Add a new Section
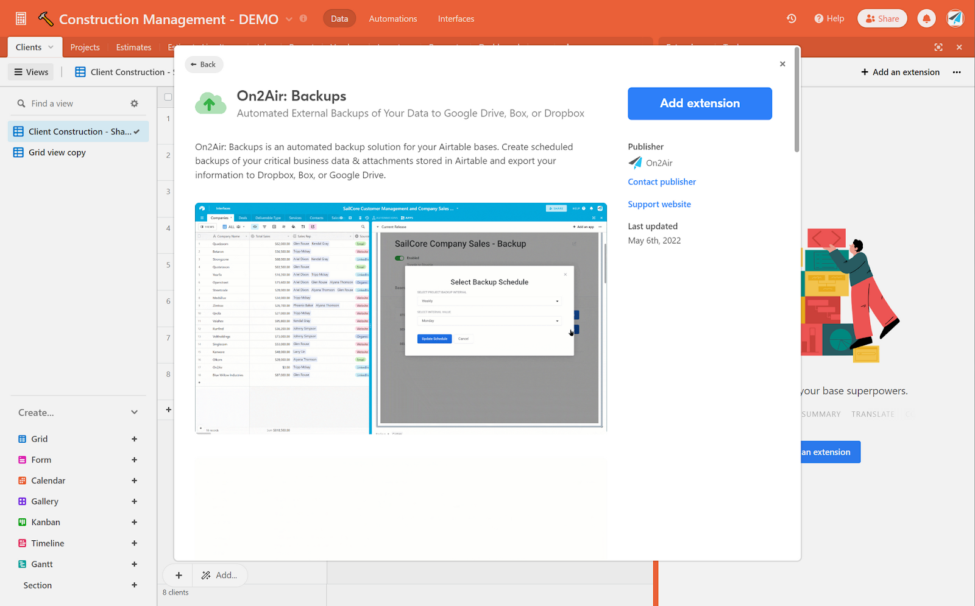The image size is (975, 606). (134, 585)
